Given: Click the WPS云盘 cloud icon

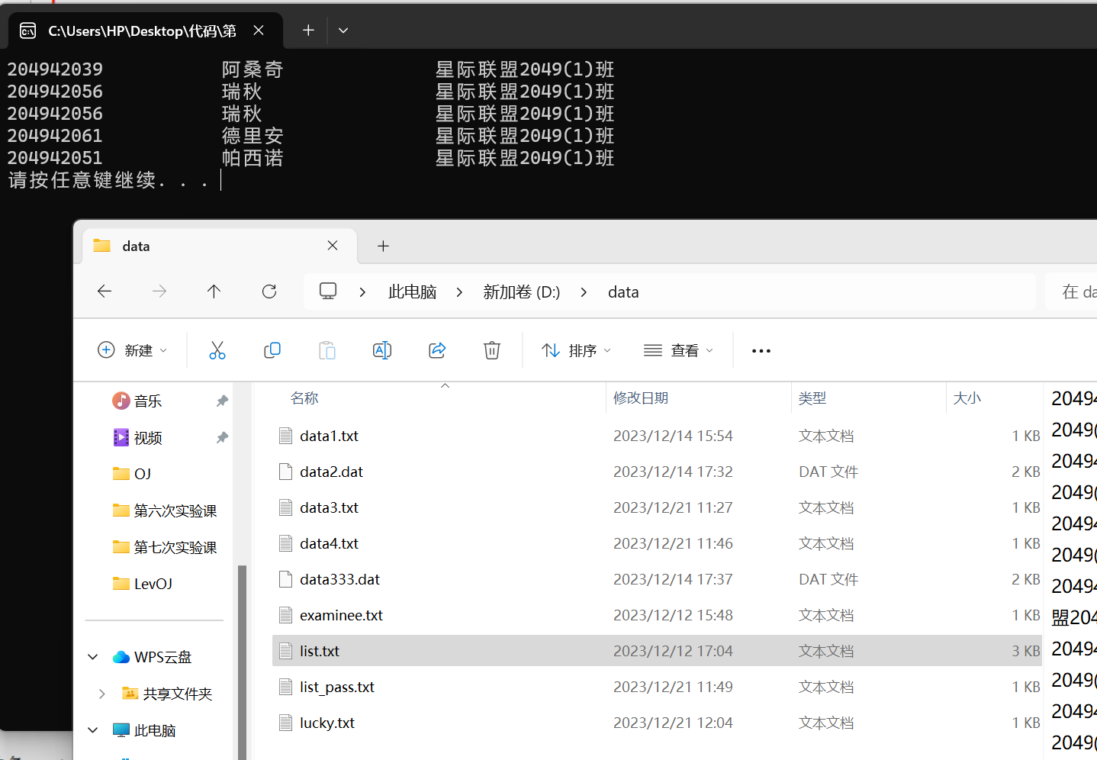Looking at the screenshot, I should point(121,657).
